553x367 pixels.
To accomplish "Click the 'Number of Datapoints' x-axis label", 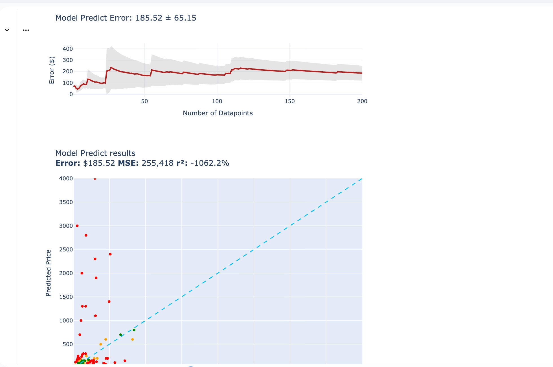I will [218, 113].
